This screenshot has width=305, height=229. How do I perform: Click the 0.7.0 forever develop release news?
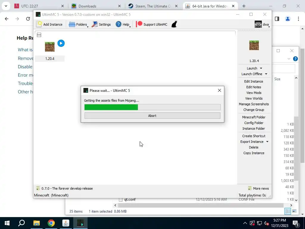[65, 188]
